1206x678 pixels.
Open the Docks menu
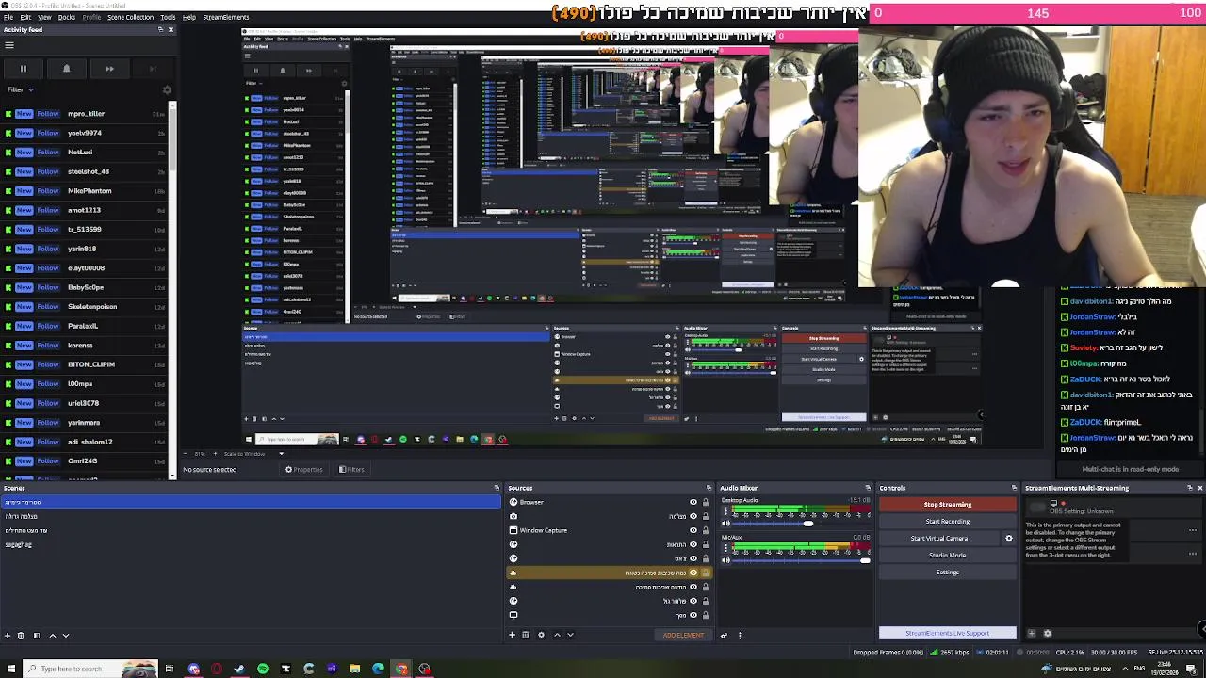click(67, 17)
